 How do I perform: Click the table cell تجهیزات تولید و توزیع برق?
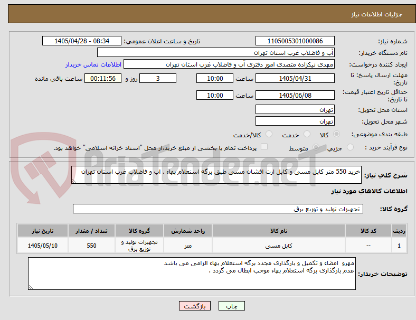(x=139, y=246)
